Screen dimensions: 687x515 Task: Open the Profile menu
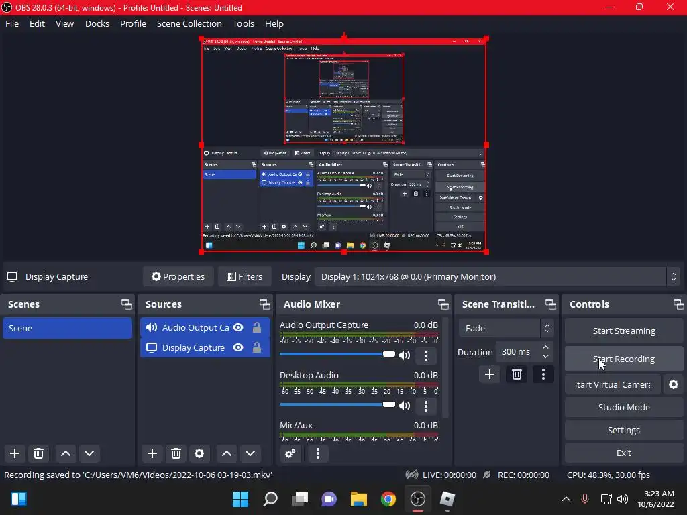pos(134,23)
